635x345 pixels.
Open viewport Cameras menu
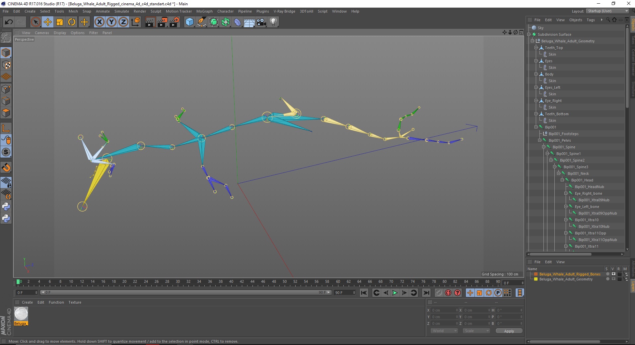42,33
